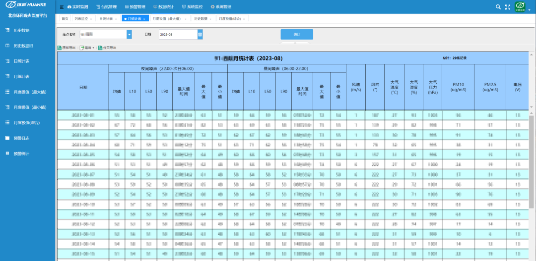Click the 电压 (V) column header

[x=517, y=87]
